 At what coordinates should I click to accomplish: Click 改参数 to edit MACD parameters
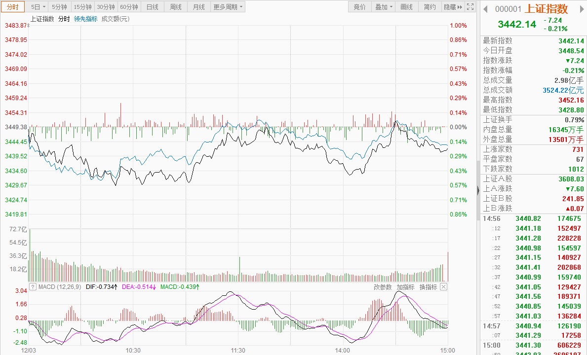point(383,287)
